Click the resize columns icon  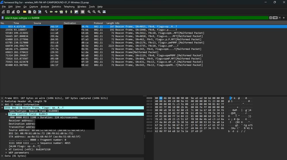pyautogui.click(x=104, y=12)
